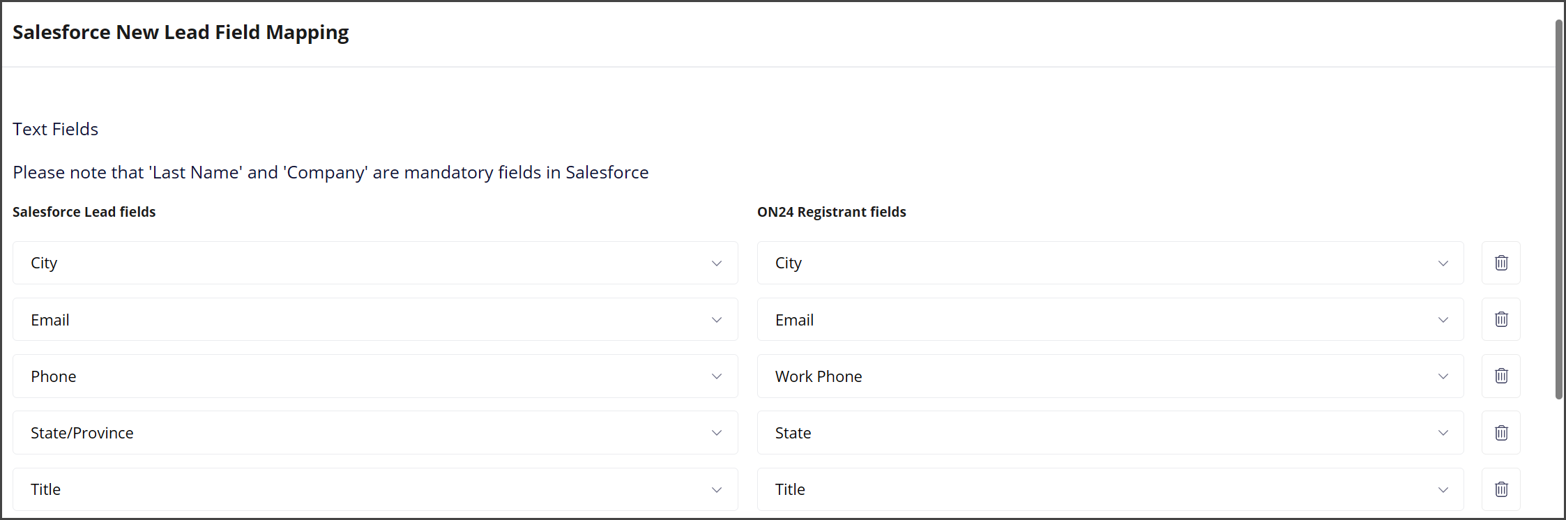This screenshot has height=520, width=1566.
Task: Click the Salesforce Lead fields column header
Action: [x=84, y=212]
